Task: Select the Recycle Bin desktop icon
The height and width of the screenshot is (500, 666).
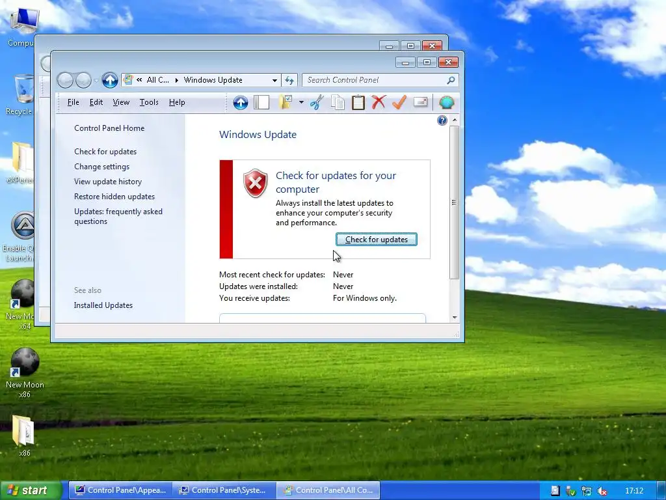Action: click(20, 94)
